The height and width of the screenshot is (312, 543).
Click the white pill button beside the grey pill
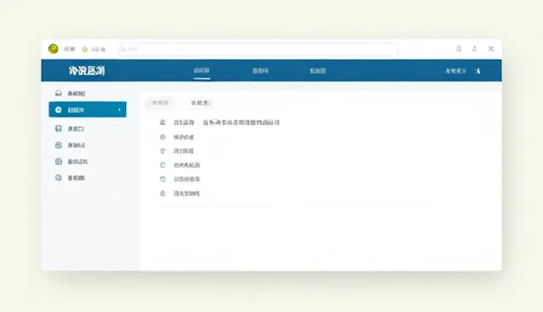click(x=200, y=103)
